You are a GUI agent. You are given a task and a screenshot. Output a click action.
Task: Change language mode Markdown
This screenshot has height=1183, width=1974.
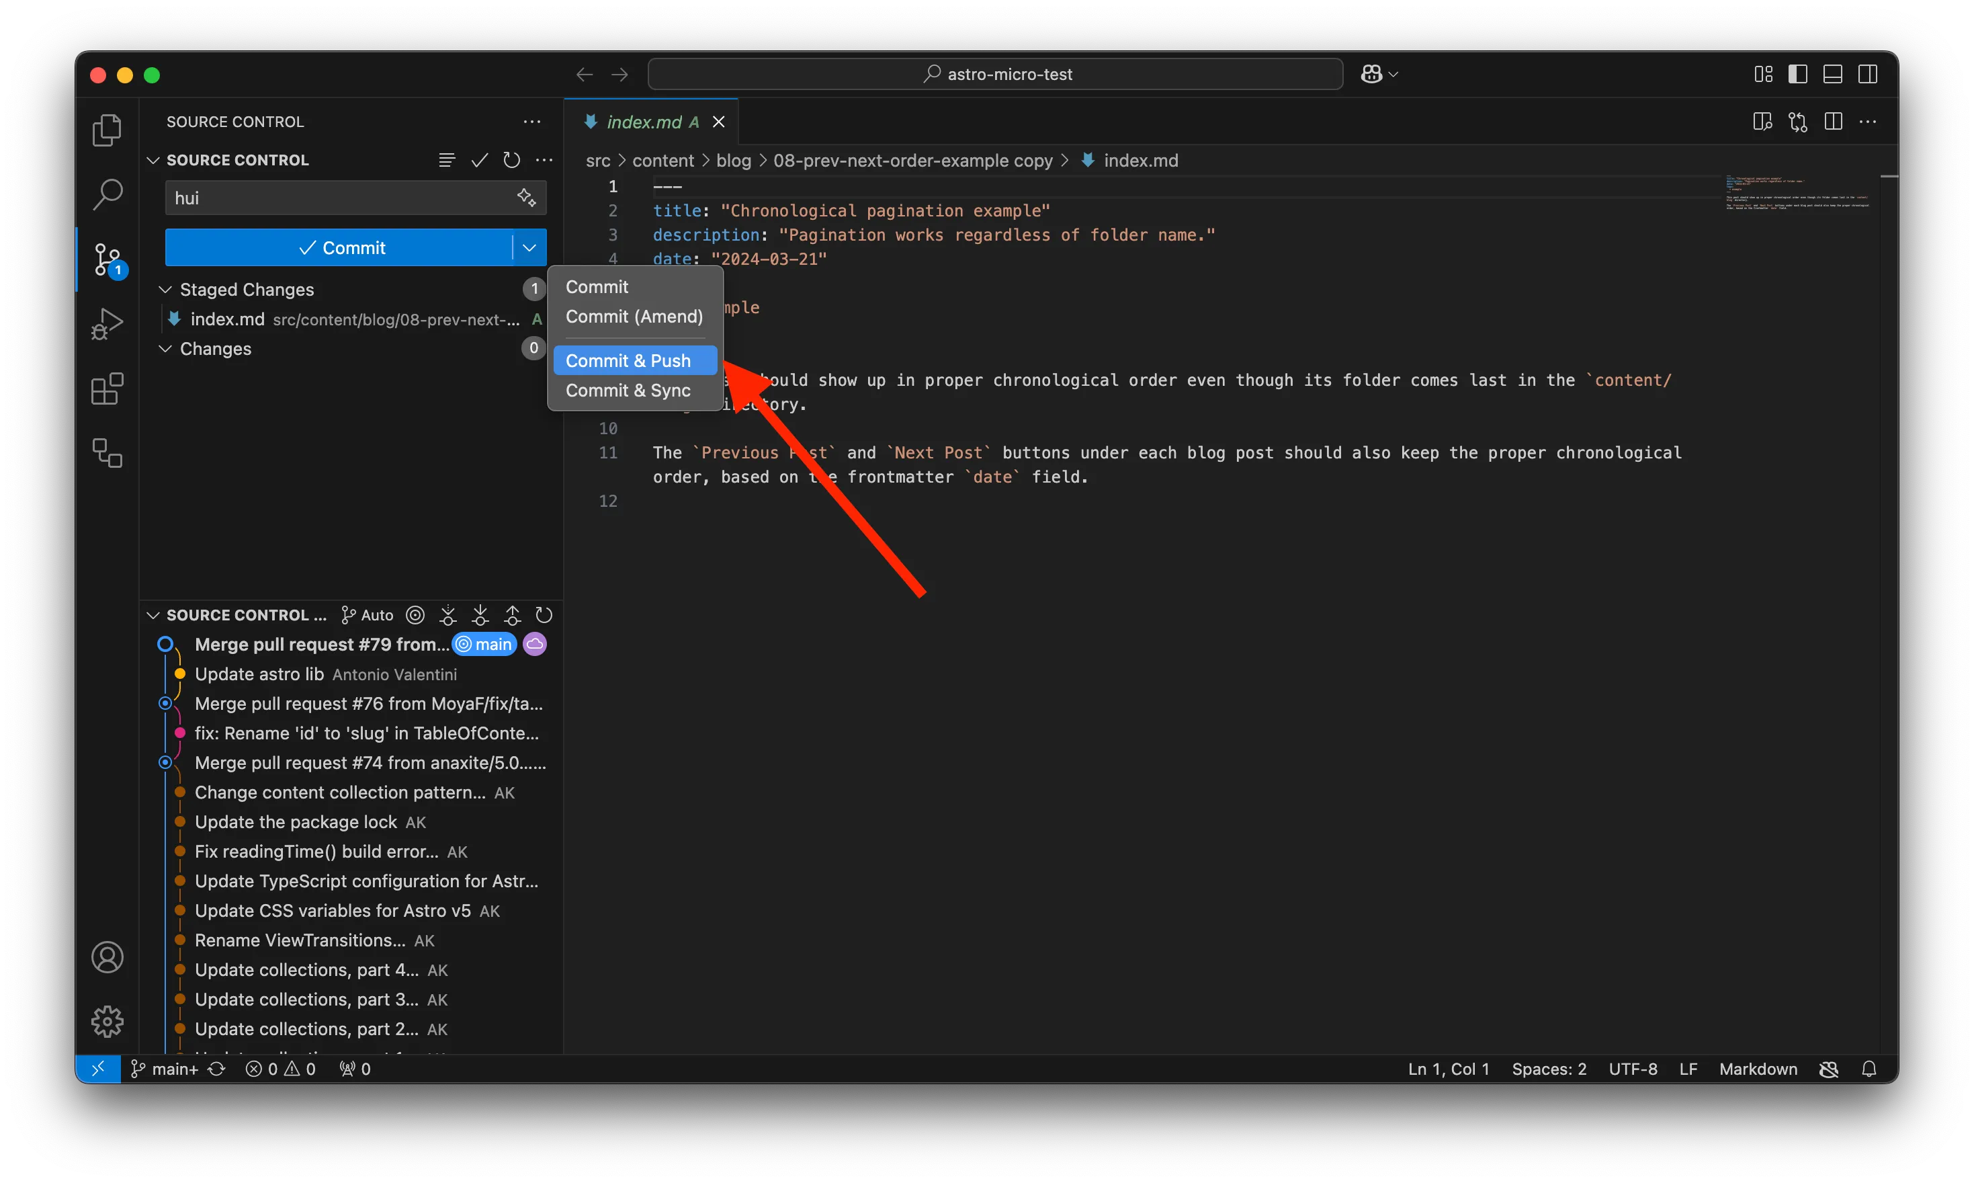[x=1758, y=1068]
